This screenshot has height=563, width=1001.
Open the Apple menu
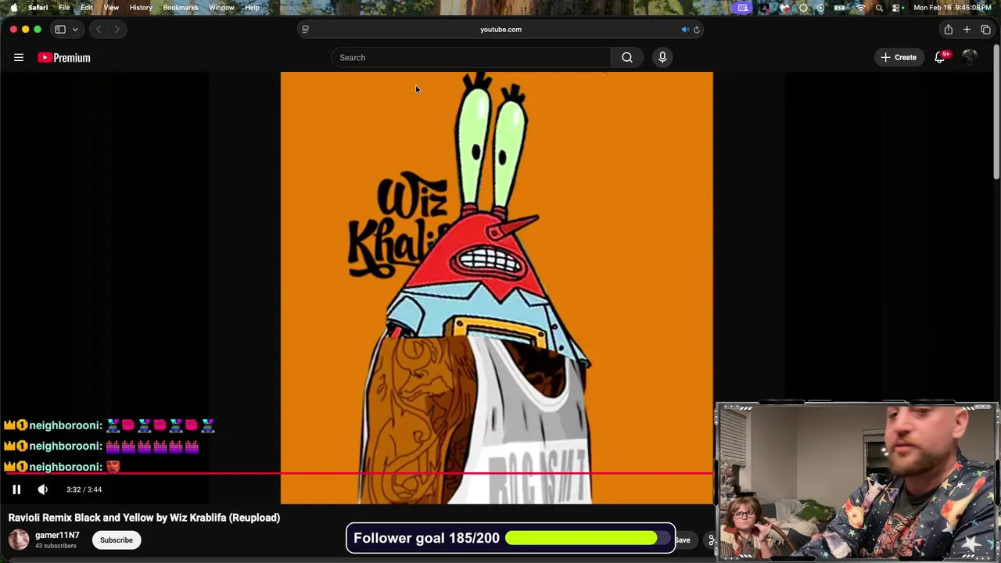[13, 8]
